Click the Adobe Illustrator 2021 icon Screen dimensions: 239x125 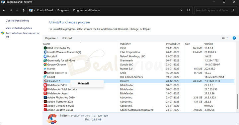[x=45, y=101]
